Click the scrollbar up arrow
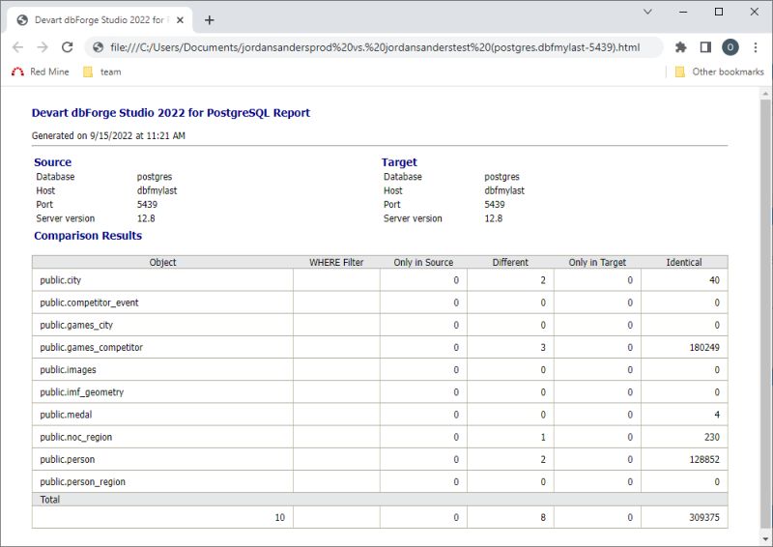Screen dimensions: 773x547 click(x=765, y=93)
